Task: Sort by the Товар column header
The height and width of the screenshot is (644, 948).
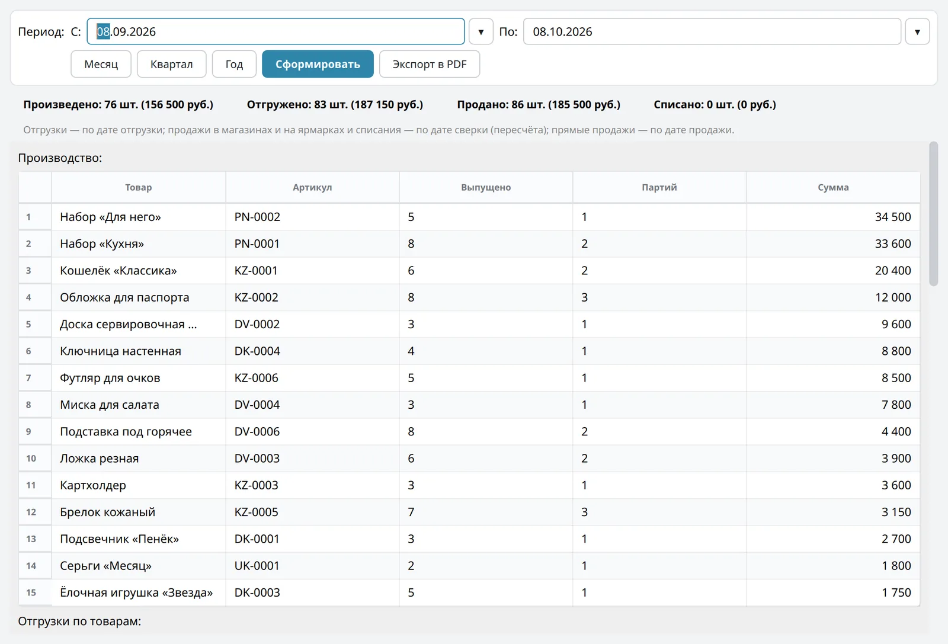Action: pyautogui.click(x=139, y=187)
